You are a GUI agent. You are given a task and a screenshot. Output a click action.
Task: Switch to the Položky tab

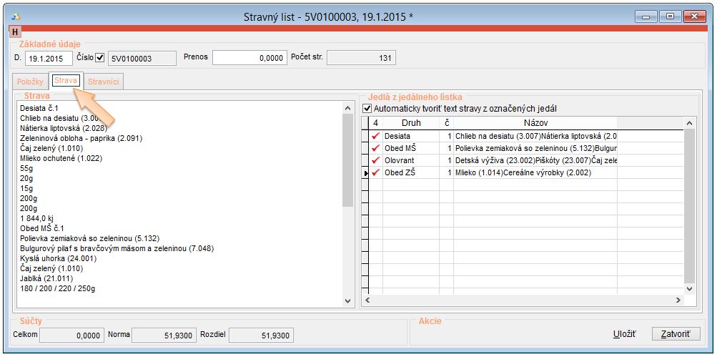click(x=30, y=82)
